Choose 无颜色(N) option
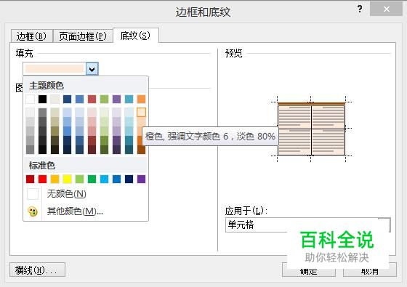The image size is (407, 287). click(66, 193)
